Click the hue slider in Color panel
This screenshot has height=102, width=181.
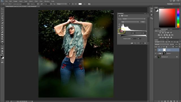[178, 18]
